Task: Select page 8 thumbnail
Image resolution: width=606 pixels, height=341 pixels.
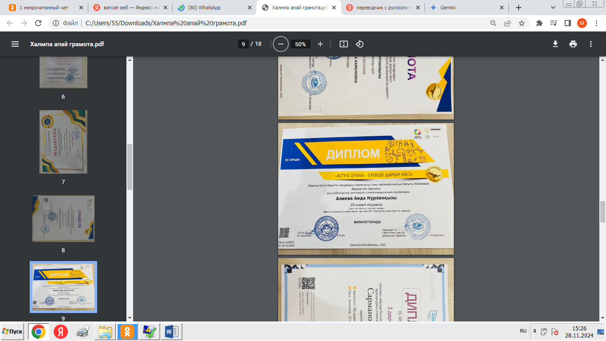Action: coord(63,218)
